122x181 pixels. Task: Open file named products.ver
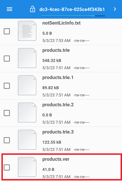(x=56, y=159)
